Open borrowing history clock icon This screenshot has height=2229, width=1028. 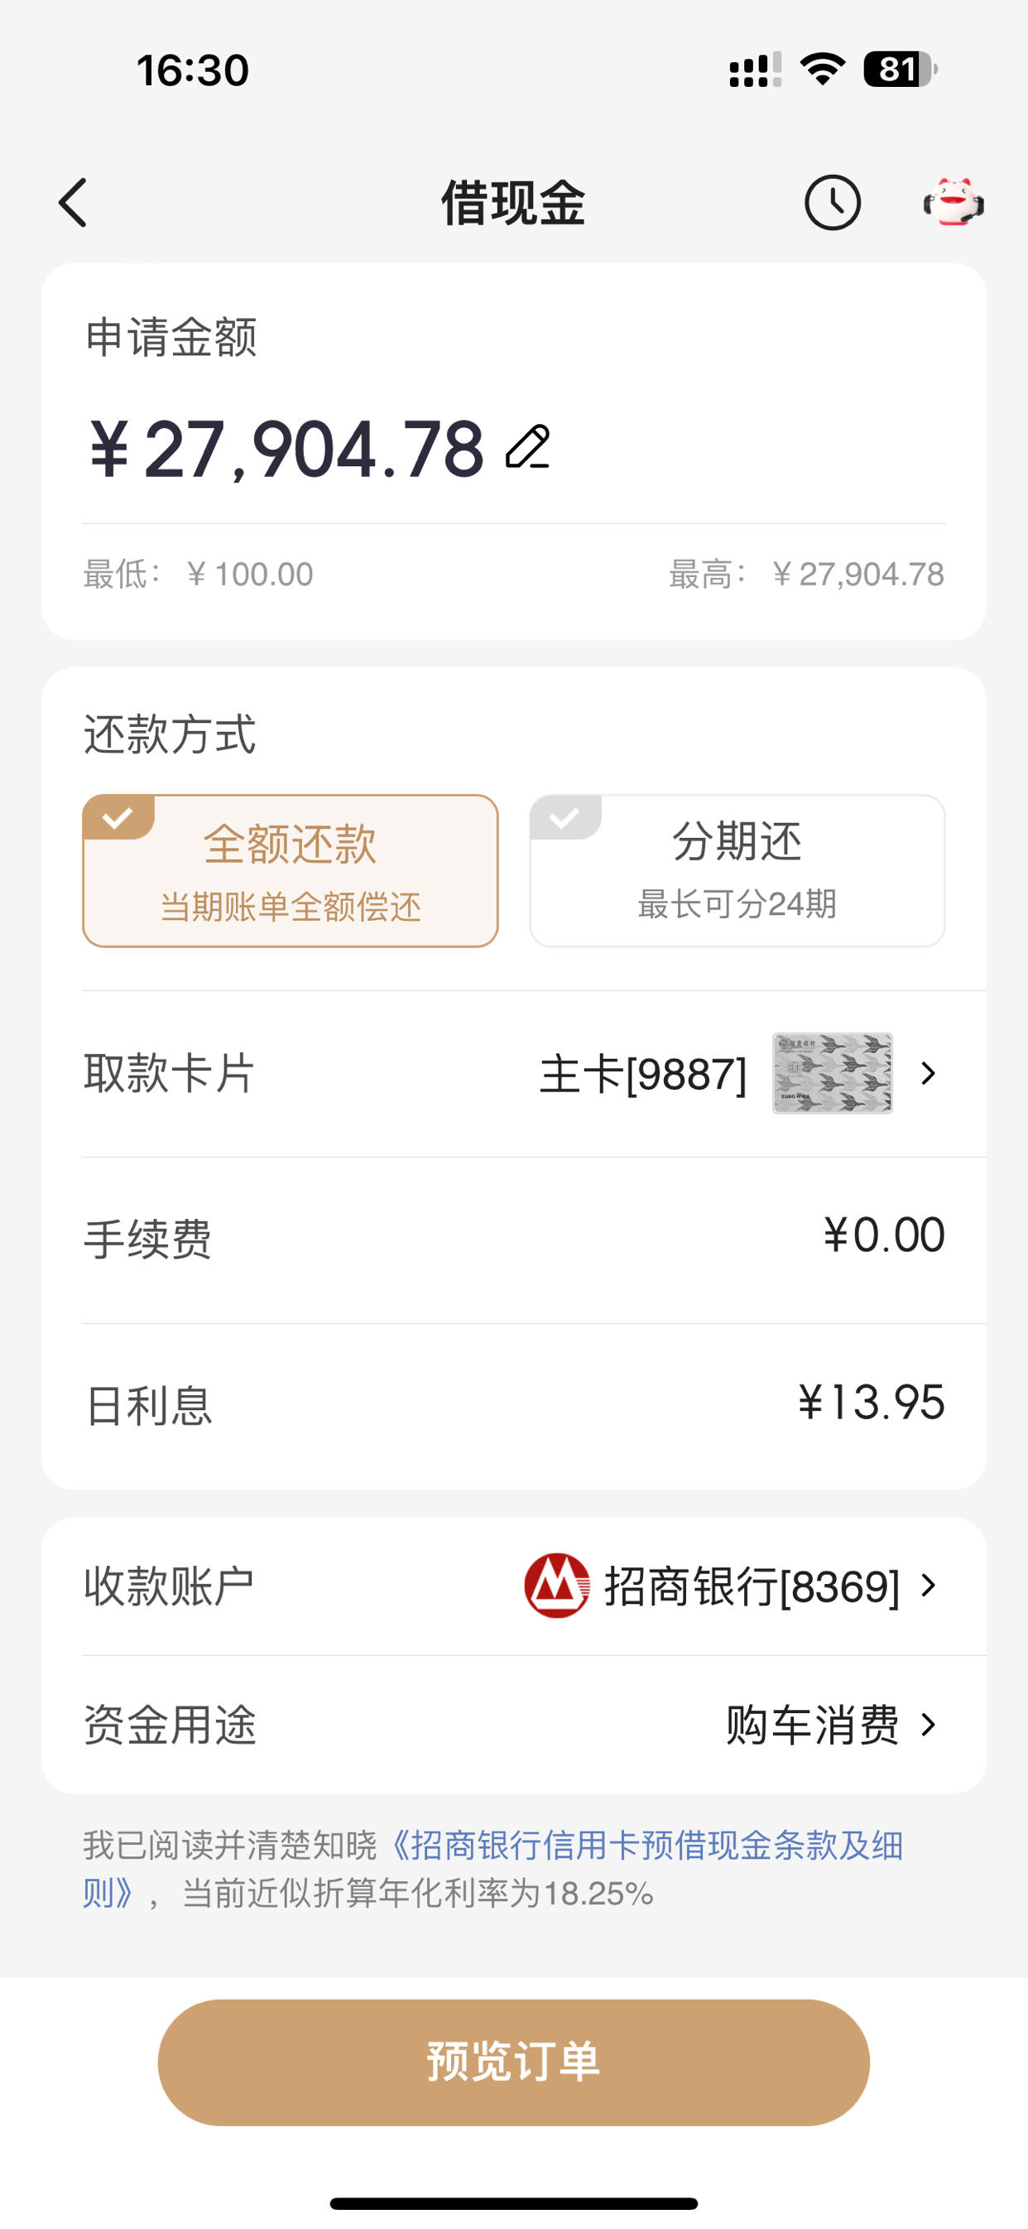point(833,204)
